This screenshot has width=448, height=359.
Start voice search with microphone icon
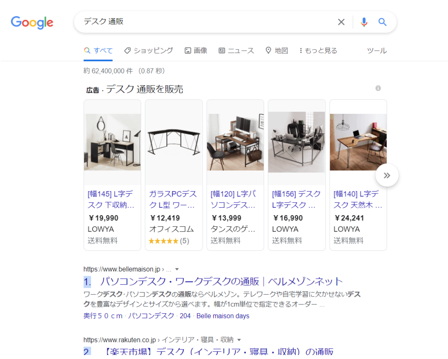point(364,22)
